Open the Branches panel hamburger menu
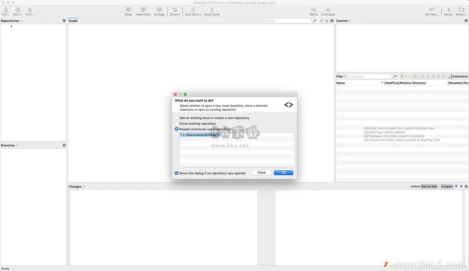This screenshot has height=271, width=469. coord(64,145)
